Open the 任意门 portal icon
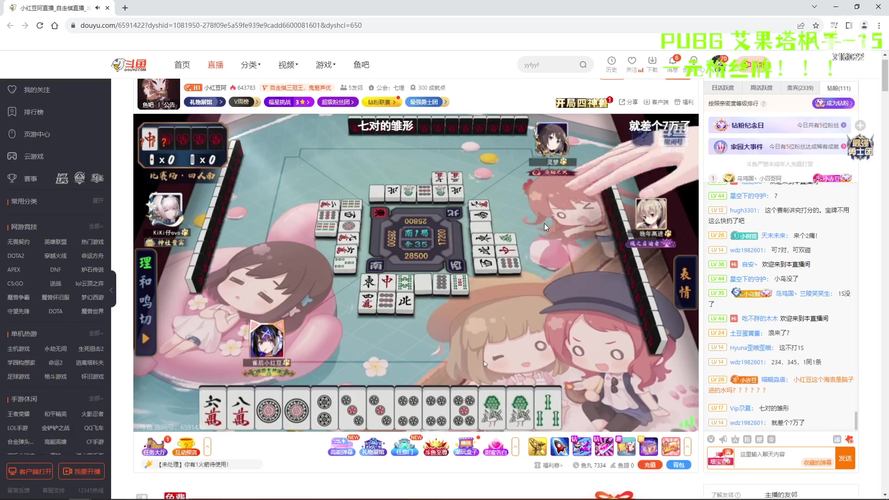The image size is (889, 500). click(x=404, y=447)
